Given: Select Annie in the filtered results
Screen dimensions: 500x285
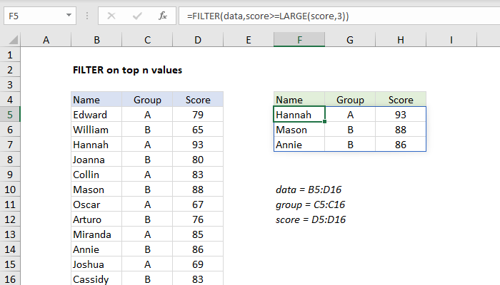Looking at the screenshot, I should (x=299, y=145).
